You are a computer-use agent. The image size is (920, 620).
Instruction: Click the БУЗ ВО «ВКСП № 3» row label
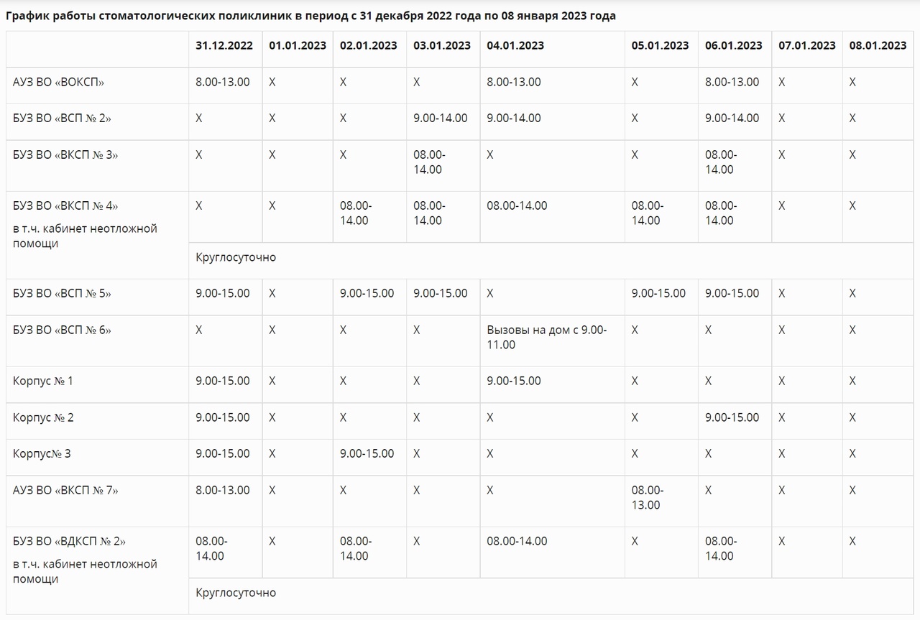click(65, 154)
